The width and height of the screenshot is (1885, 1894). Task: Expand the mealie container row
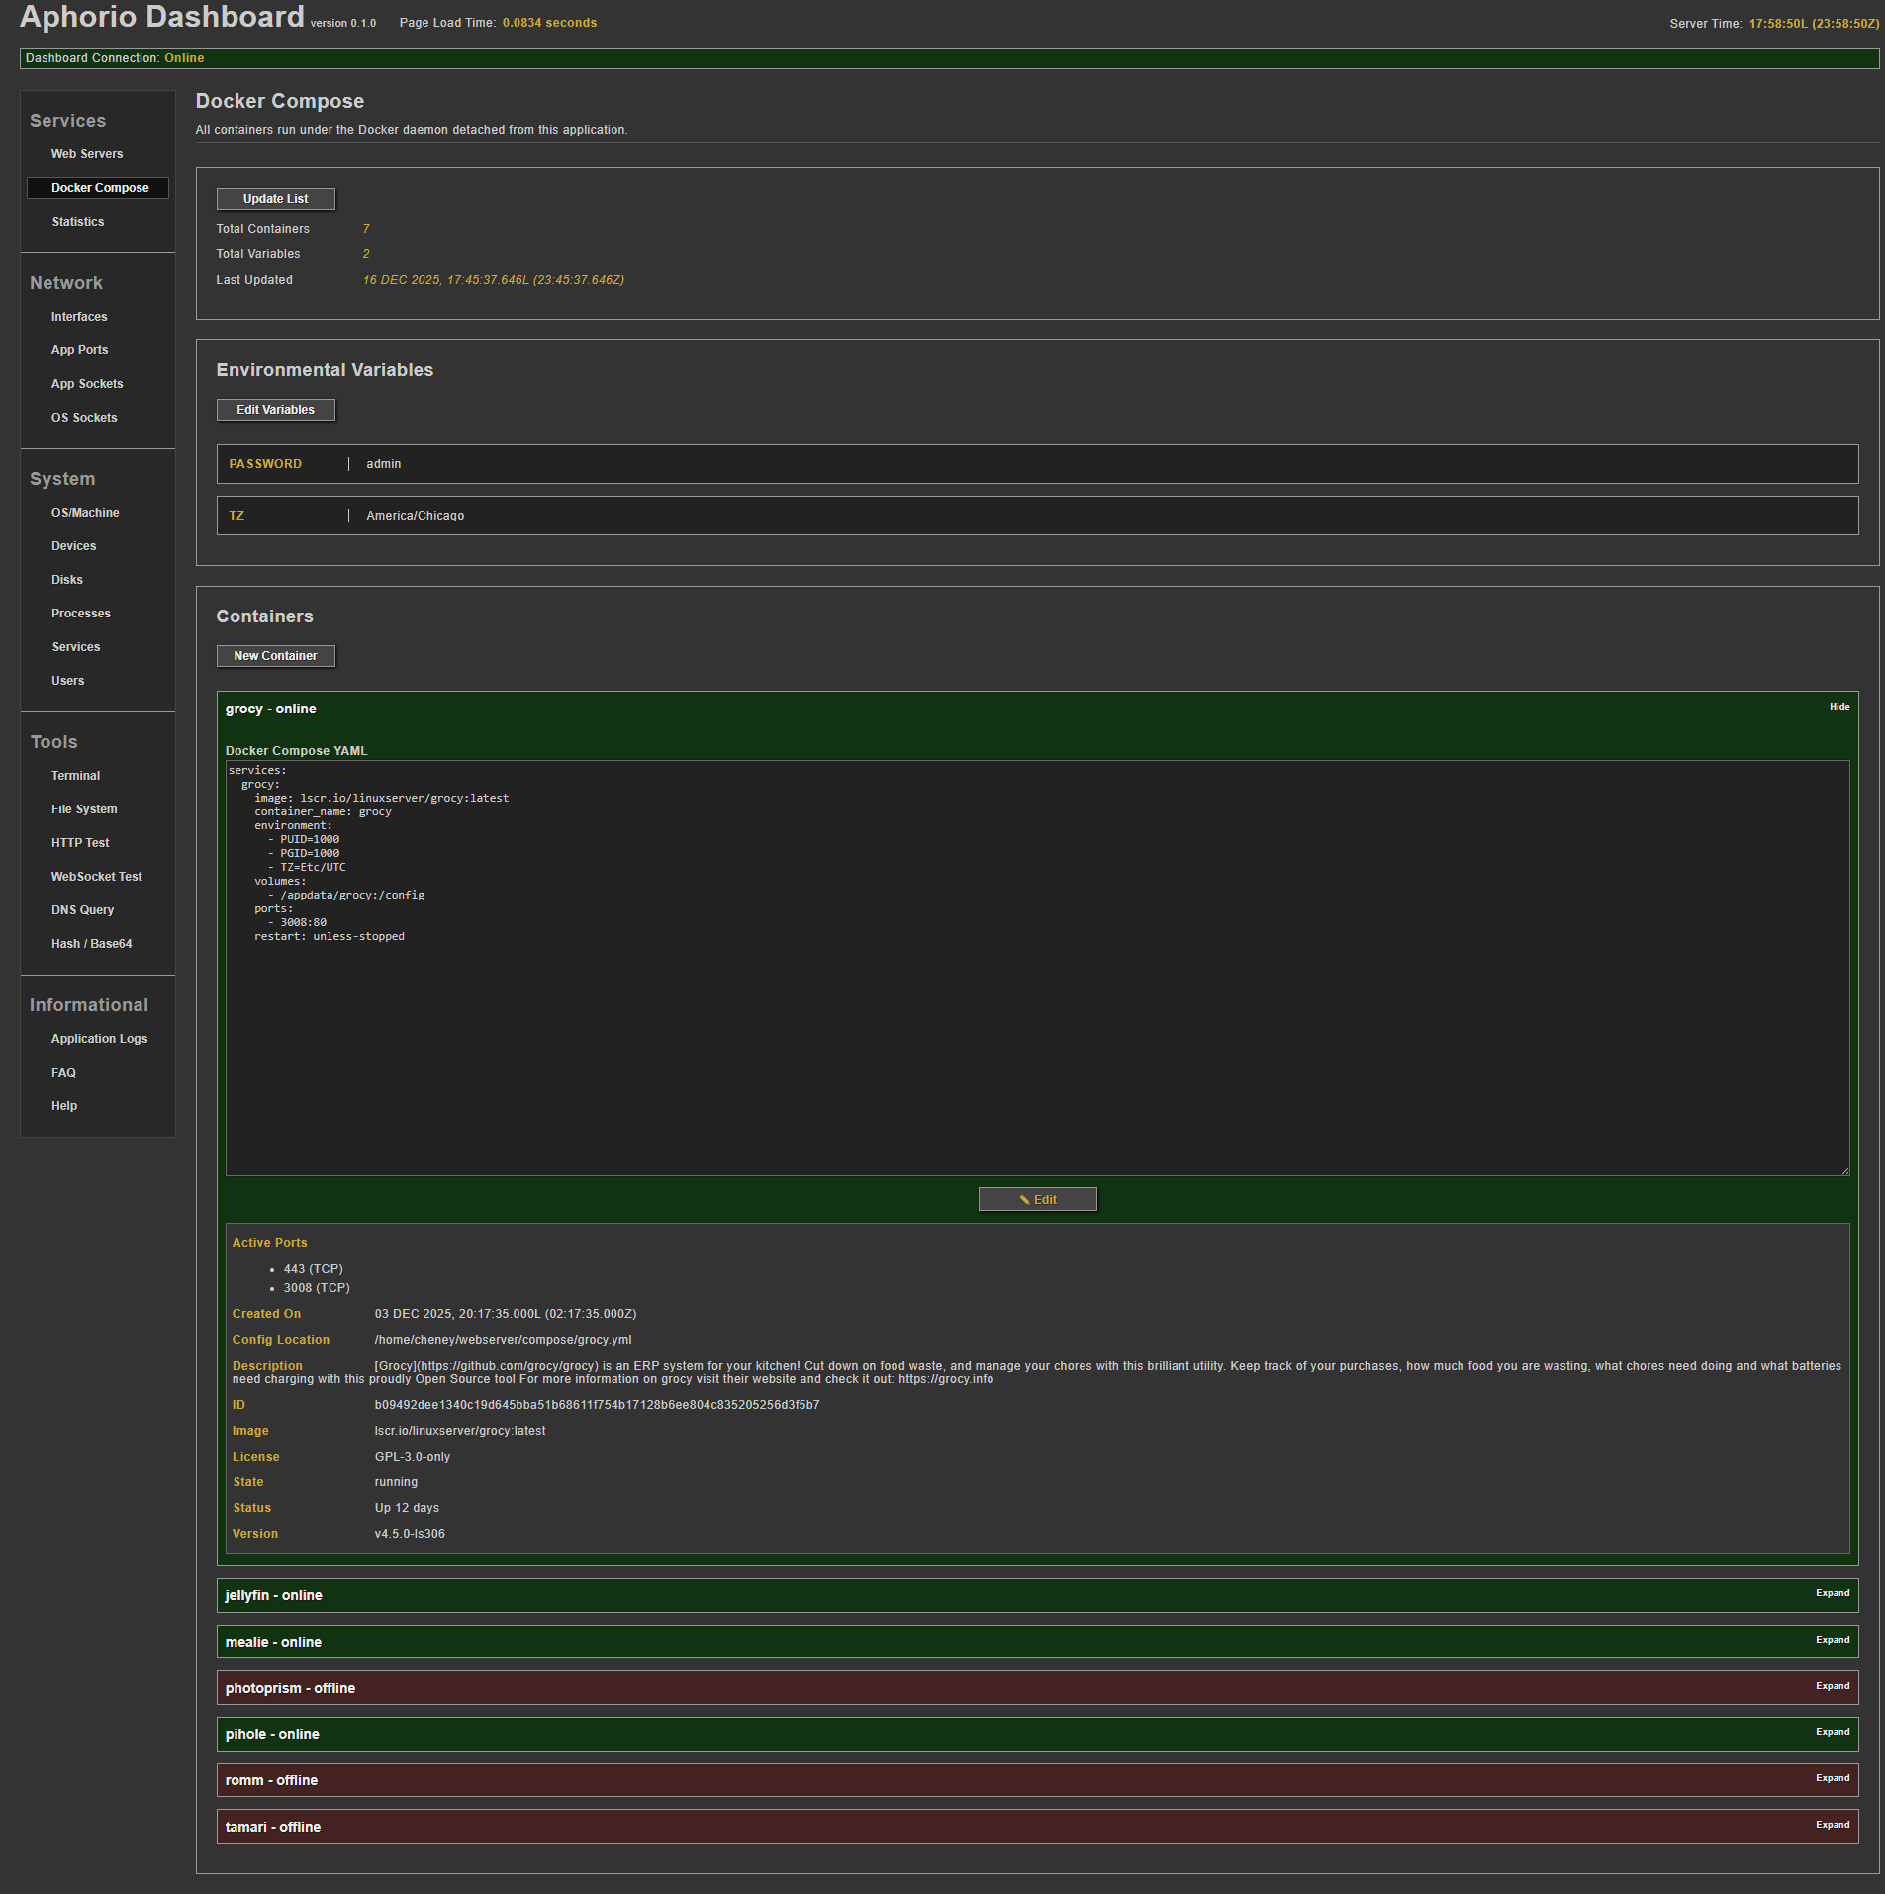[1832, 1640]
